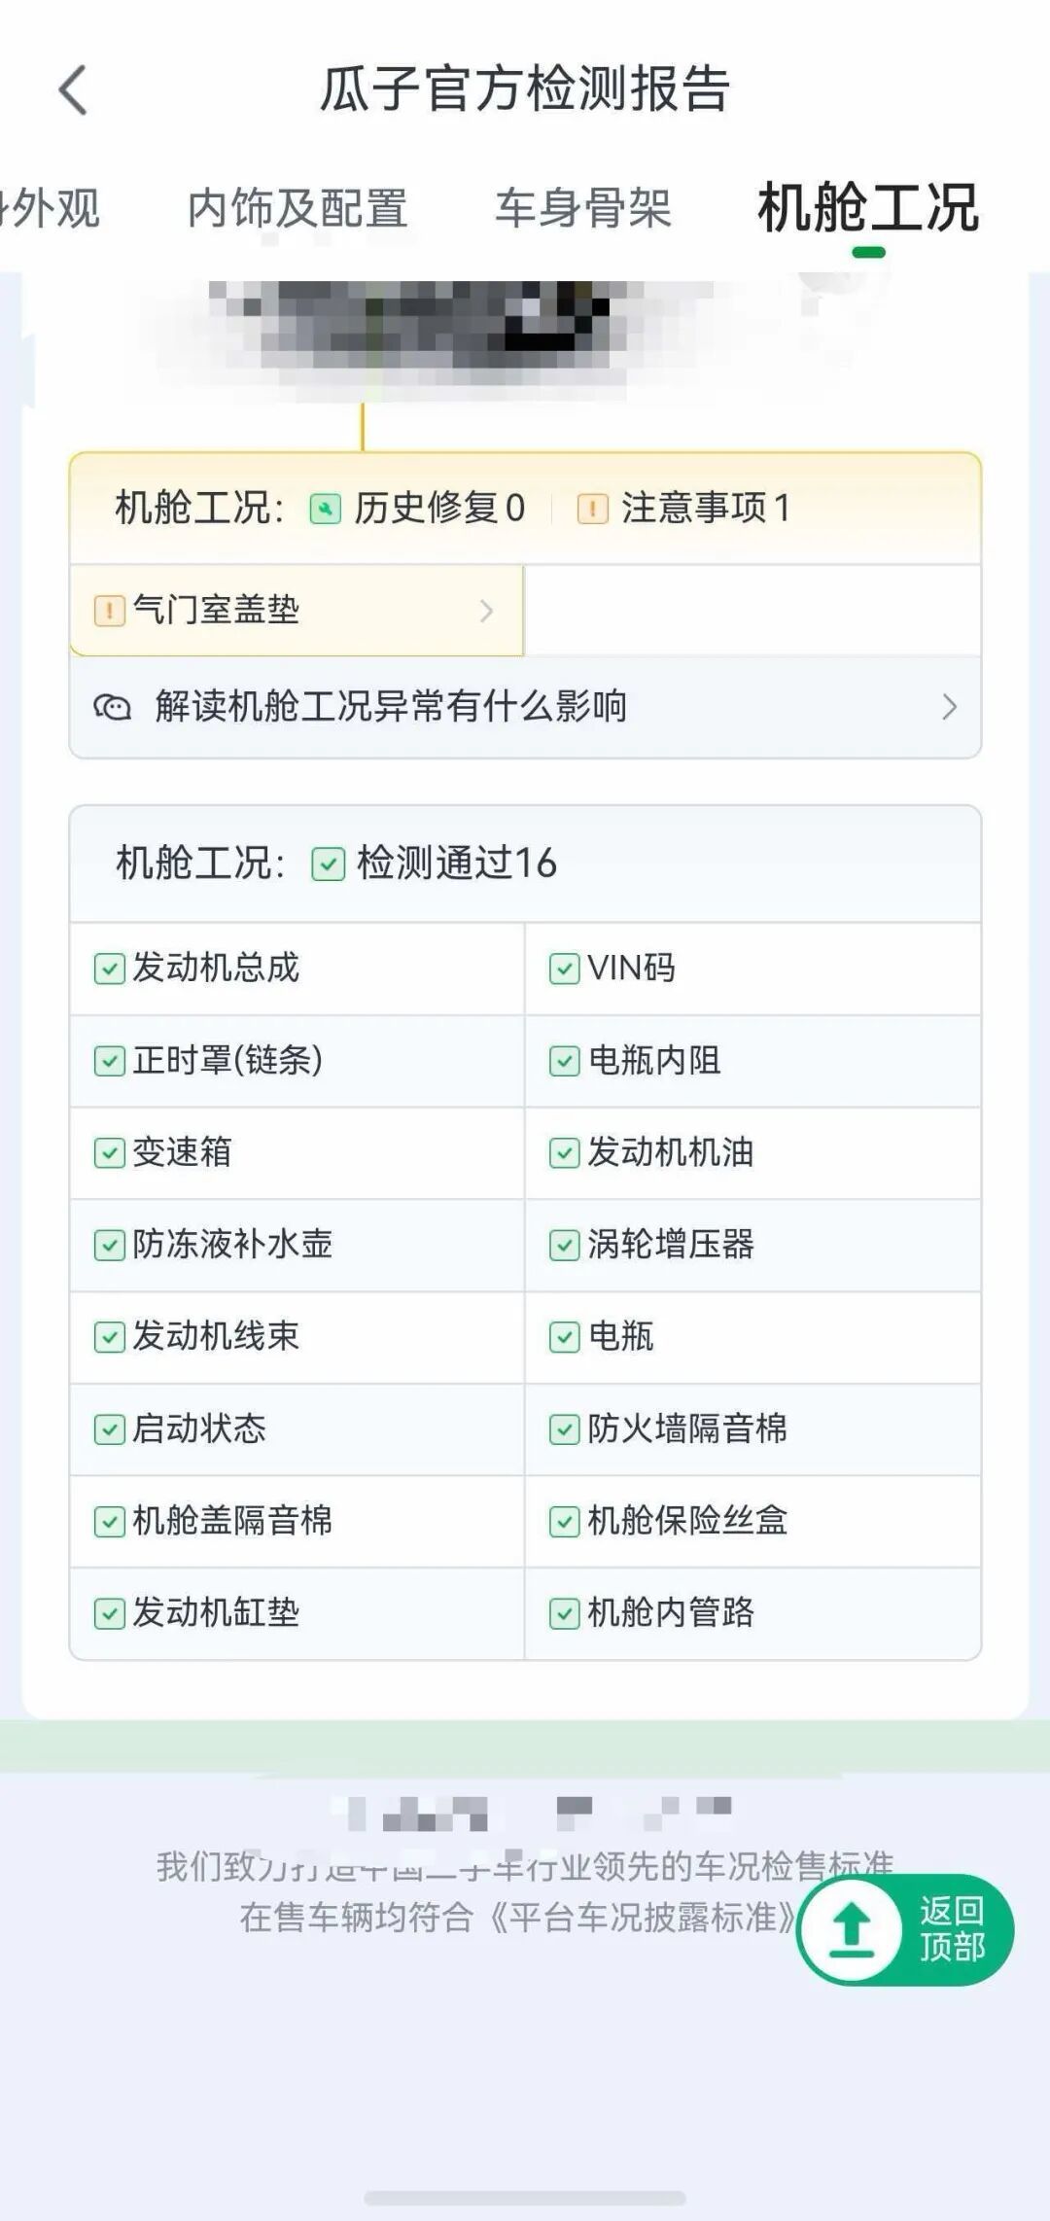Click the green check icon beside 检测通过16

(329, 864)
